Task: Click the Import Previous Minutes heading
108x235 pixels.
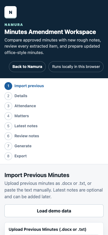Action: pos(37,175)
